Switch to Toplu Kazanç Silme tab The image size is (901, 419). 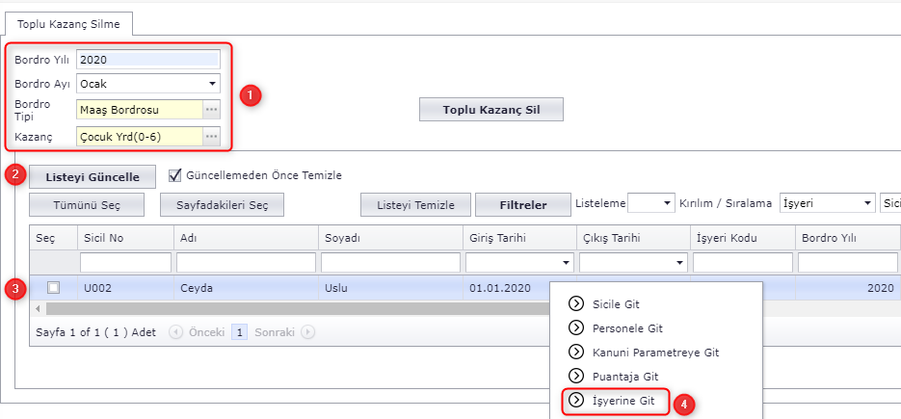click(x=67, y=23)
